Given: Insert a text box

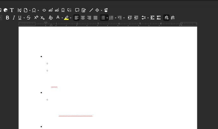Looking at the screenshot, I should tap(12, 10).
